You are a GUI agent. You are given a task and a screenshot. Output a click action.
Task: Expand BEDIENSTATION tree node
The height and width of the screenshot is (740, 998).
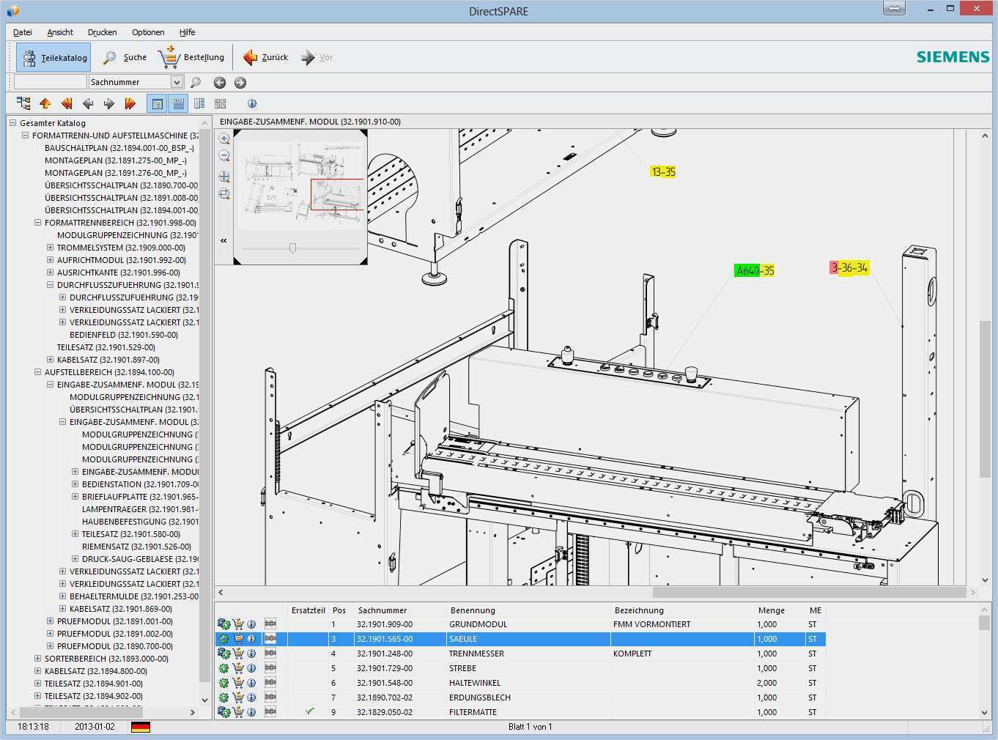[75, 484]
